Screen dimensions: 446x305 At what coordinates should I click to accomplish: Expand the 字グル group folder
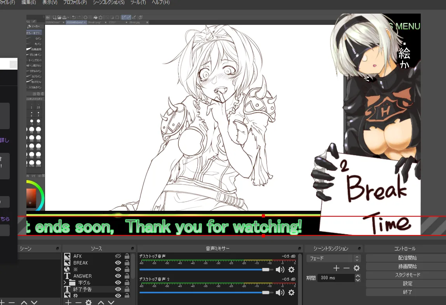click(x=65, y=282)
